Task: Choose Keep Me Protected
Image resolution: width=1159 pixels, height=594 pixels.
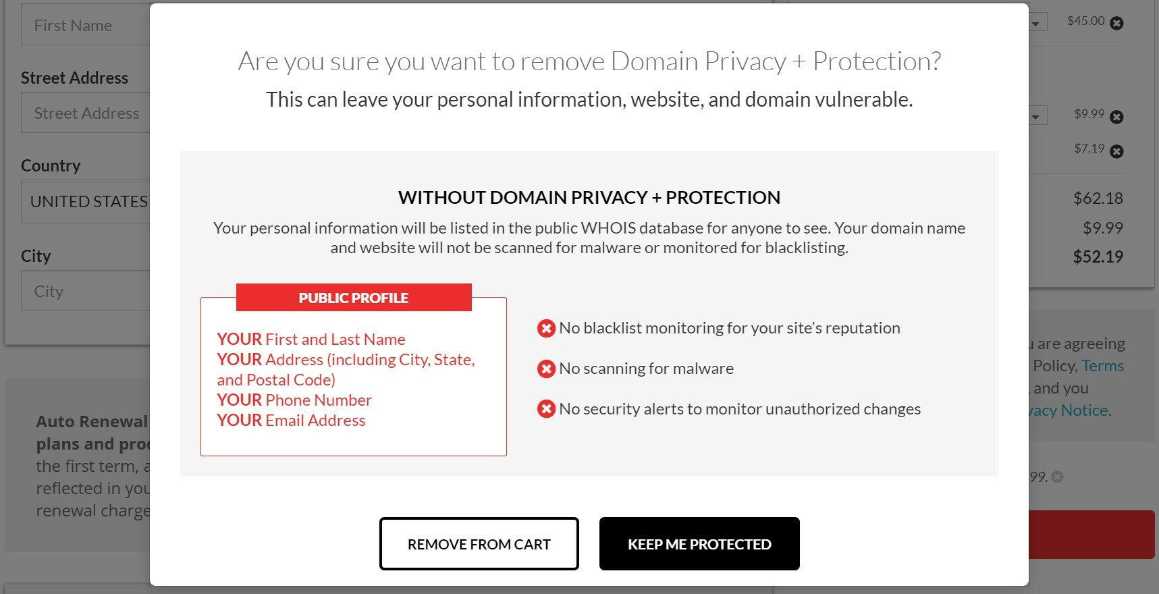Action: coord(699,544)
